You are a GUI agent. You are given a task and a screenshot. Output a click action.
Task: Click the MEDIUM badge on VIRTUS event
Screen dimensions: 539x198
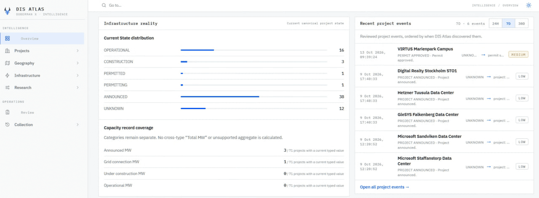(x=518, y=54)
